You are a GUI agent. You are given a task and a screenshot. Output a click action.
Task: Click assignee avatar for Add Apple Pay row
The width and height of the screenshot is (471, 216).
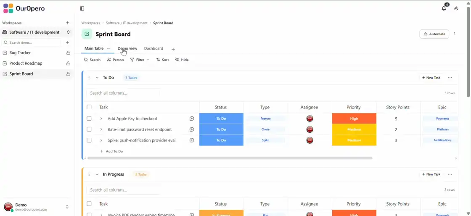click(x=310, y=119)
